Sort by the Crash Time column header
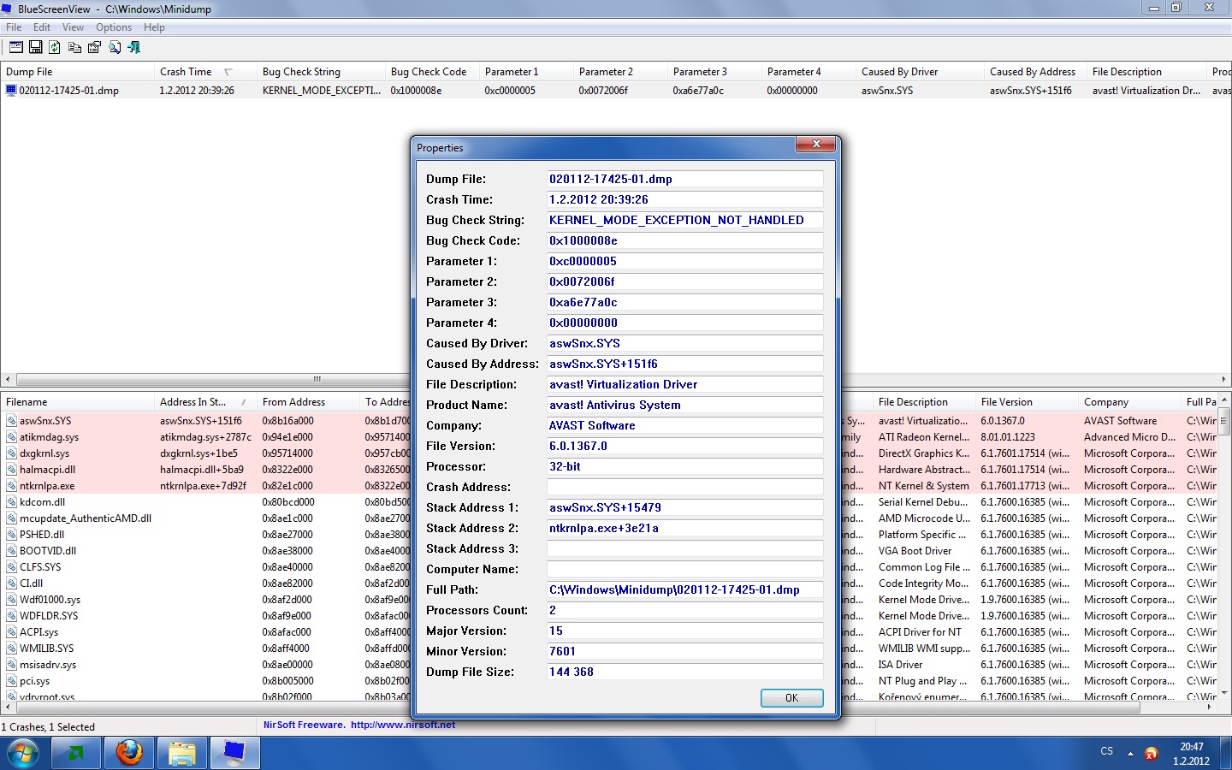Screen dimensions: 1232x770 point(186,72)
